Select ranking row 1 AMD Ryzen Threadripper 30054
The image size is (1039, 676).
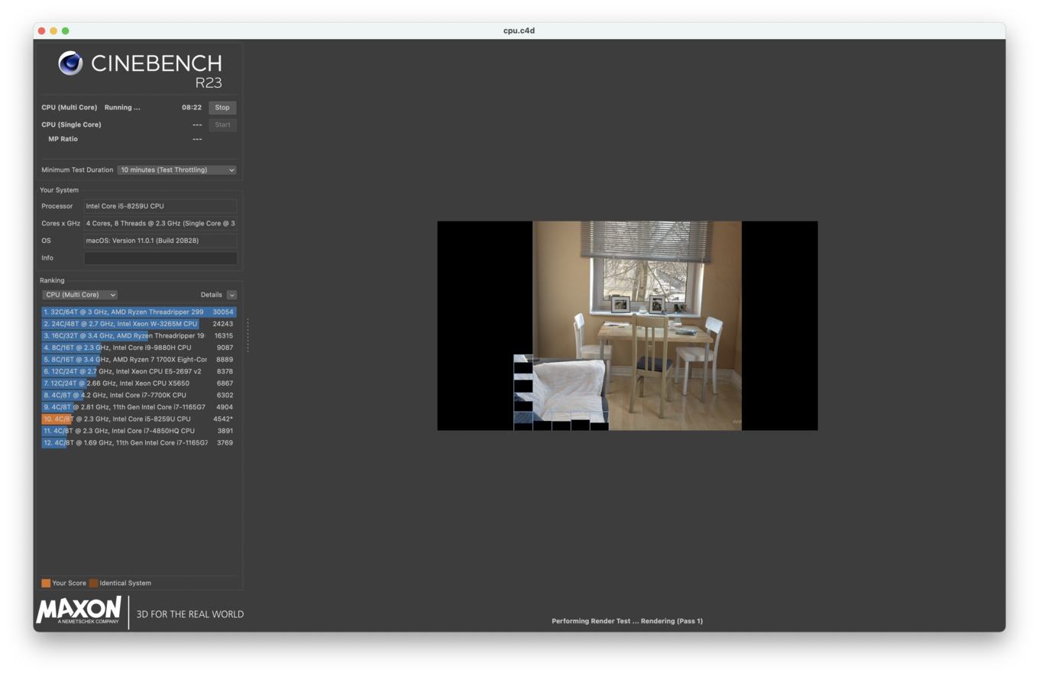(x=139, y=312)
